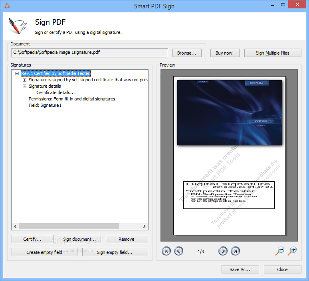Select the Signature details tree row
This screenshot has width=309, height=281.
(45, 86)
